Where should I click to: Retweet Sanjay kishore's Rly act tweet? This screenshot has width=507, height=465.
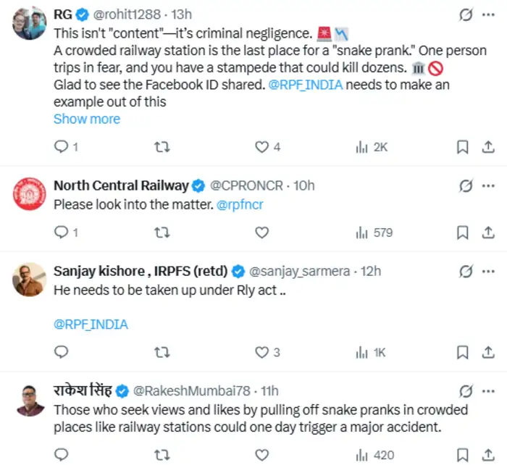pyautogui.click(x=163, y=353)
